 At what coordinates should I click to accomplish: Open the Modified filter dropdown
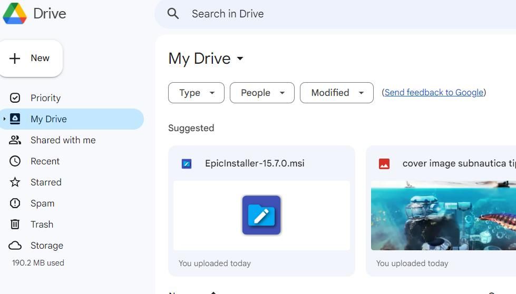click(336, 93)
